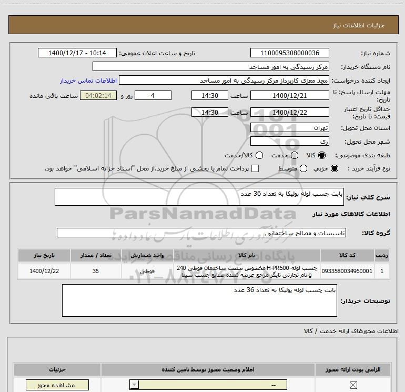Click the product name cell چسب لوله H-PR500
The image size is (405, 392).
(x=247, y=271)
